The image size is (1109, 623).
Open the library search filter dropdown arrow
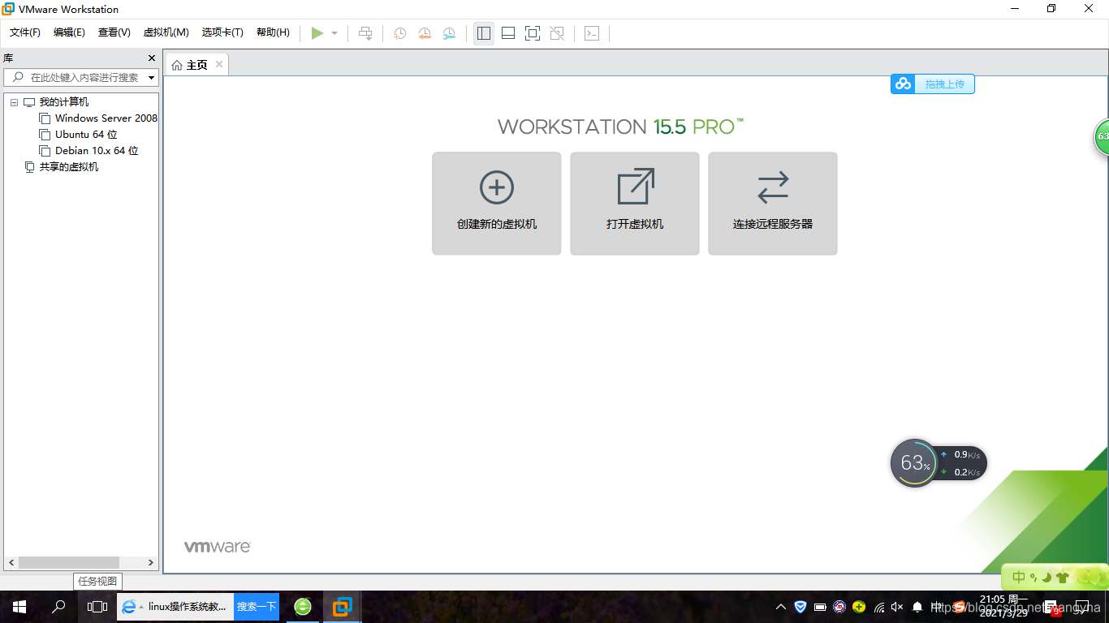(x=152, y=78)
